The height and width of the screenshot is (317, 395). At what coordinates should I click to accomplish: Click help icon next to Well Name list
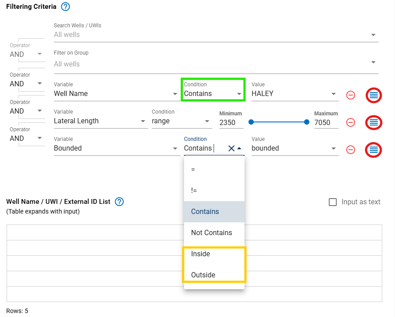pyautogui.click(x=119, y=202)
